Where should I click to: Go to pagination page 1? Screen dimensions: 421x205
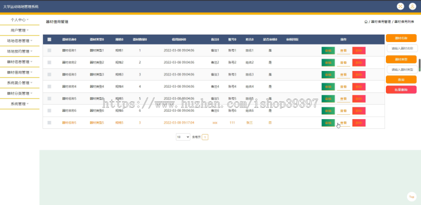click(205, 137)
